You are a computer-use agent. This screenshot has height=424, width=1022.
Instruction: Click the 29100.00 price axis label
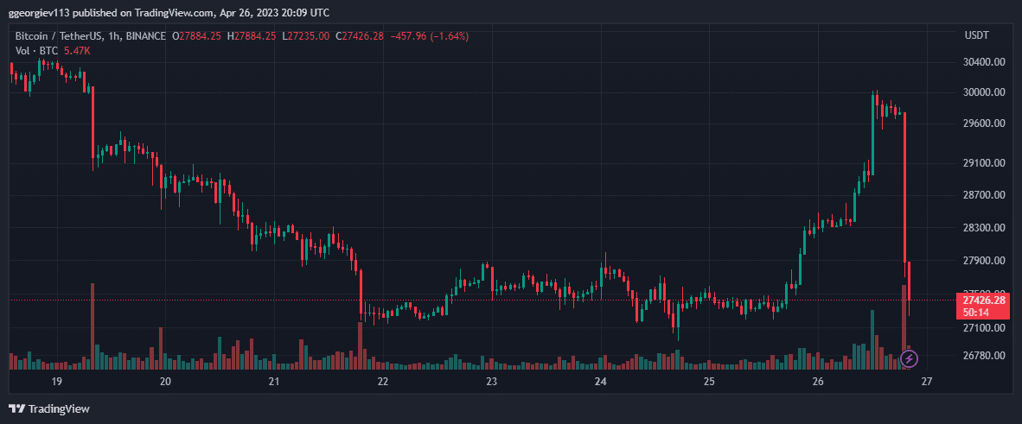(x=982, y=162)
